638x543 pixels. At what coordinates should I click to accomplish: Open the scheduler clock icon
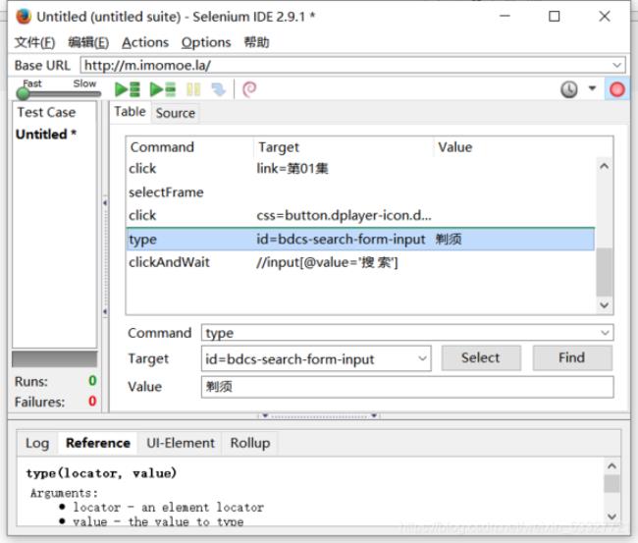[x=569, y=89]
